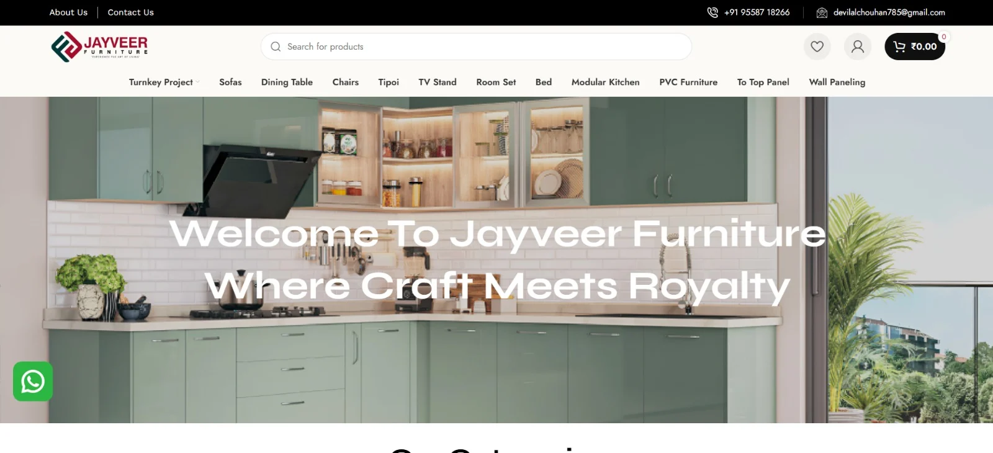Go to the Contact Us page
The image size is (993, 453).
click(130, 12)
